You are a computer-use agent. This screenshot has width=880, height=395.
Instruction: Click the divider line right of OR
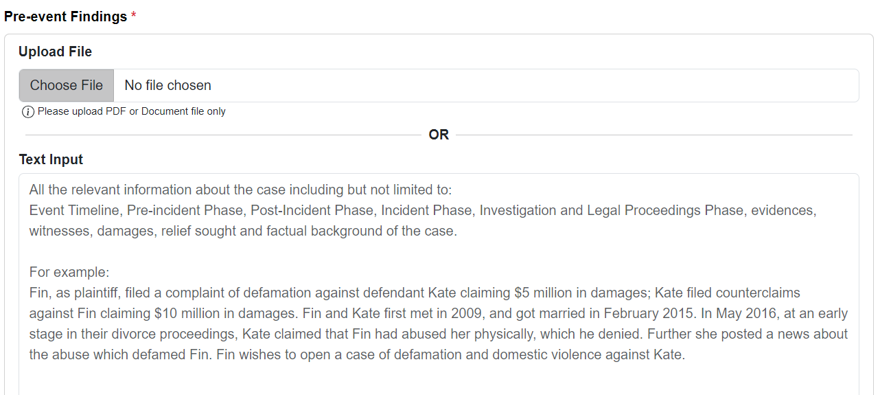tap(654, 135)
